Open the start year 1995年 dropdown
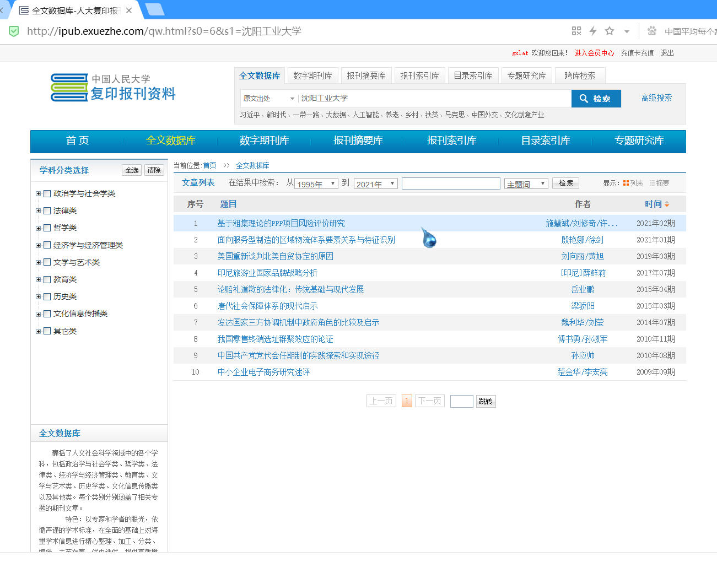 (316, 183)
